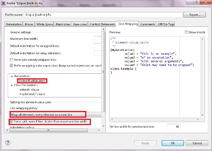Click 'class Example {' line in preview
212x151 pixels.
click(x=124, y=69)
